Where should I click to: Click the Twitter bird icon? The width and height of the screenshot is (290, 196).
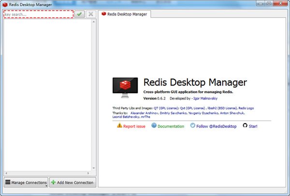pyautogui.click(x=193, y=126)
